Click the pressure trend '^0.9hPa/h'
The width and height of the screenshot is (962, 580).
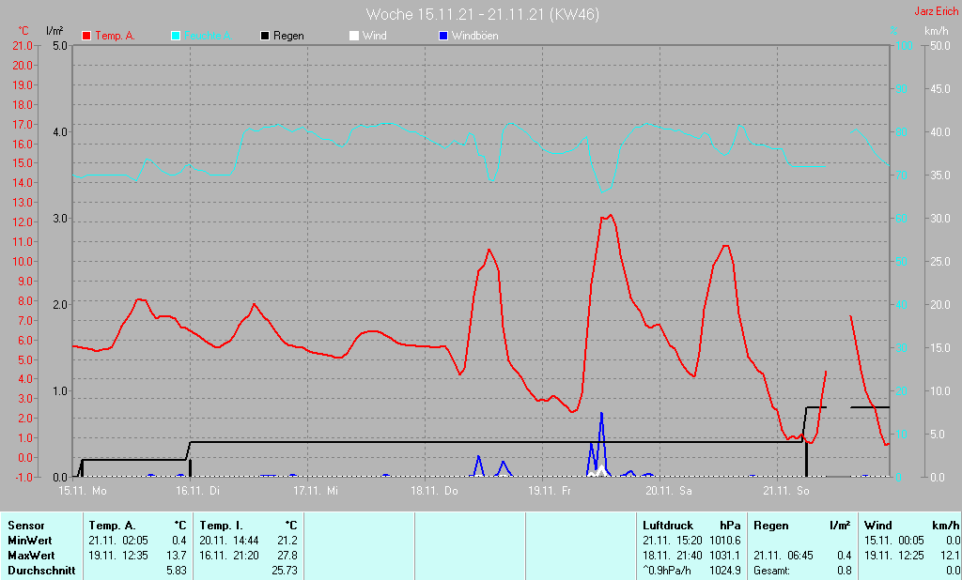click(x=669, y=571)
